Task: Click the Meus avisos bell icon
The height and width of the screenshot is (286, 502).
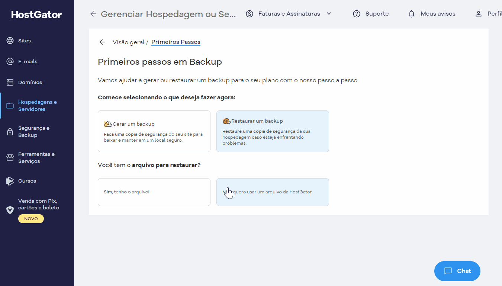Action: click(x=412, y=14)
